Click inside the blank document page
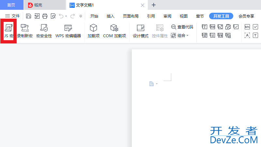261x147 pixels. tap(196, 98)
